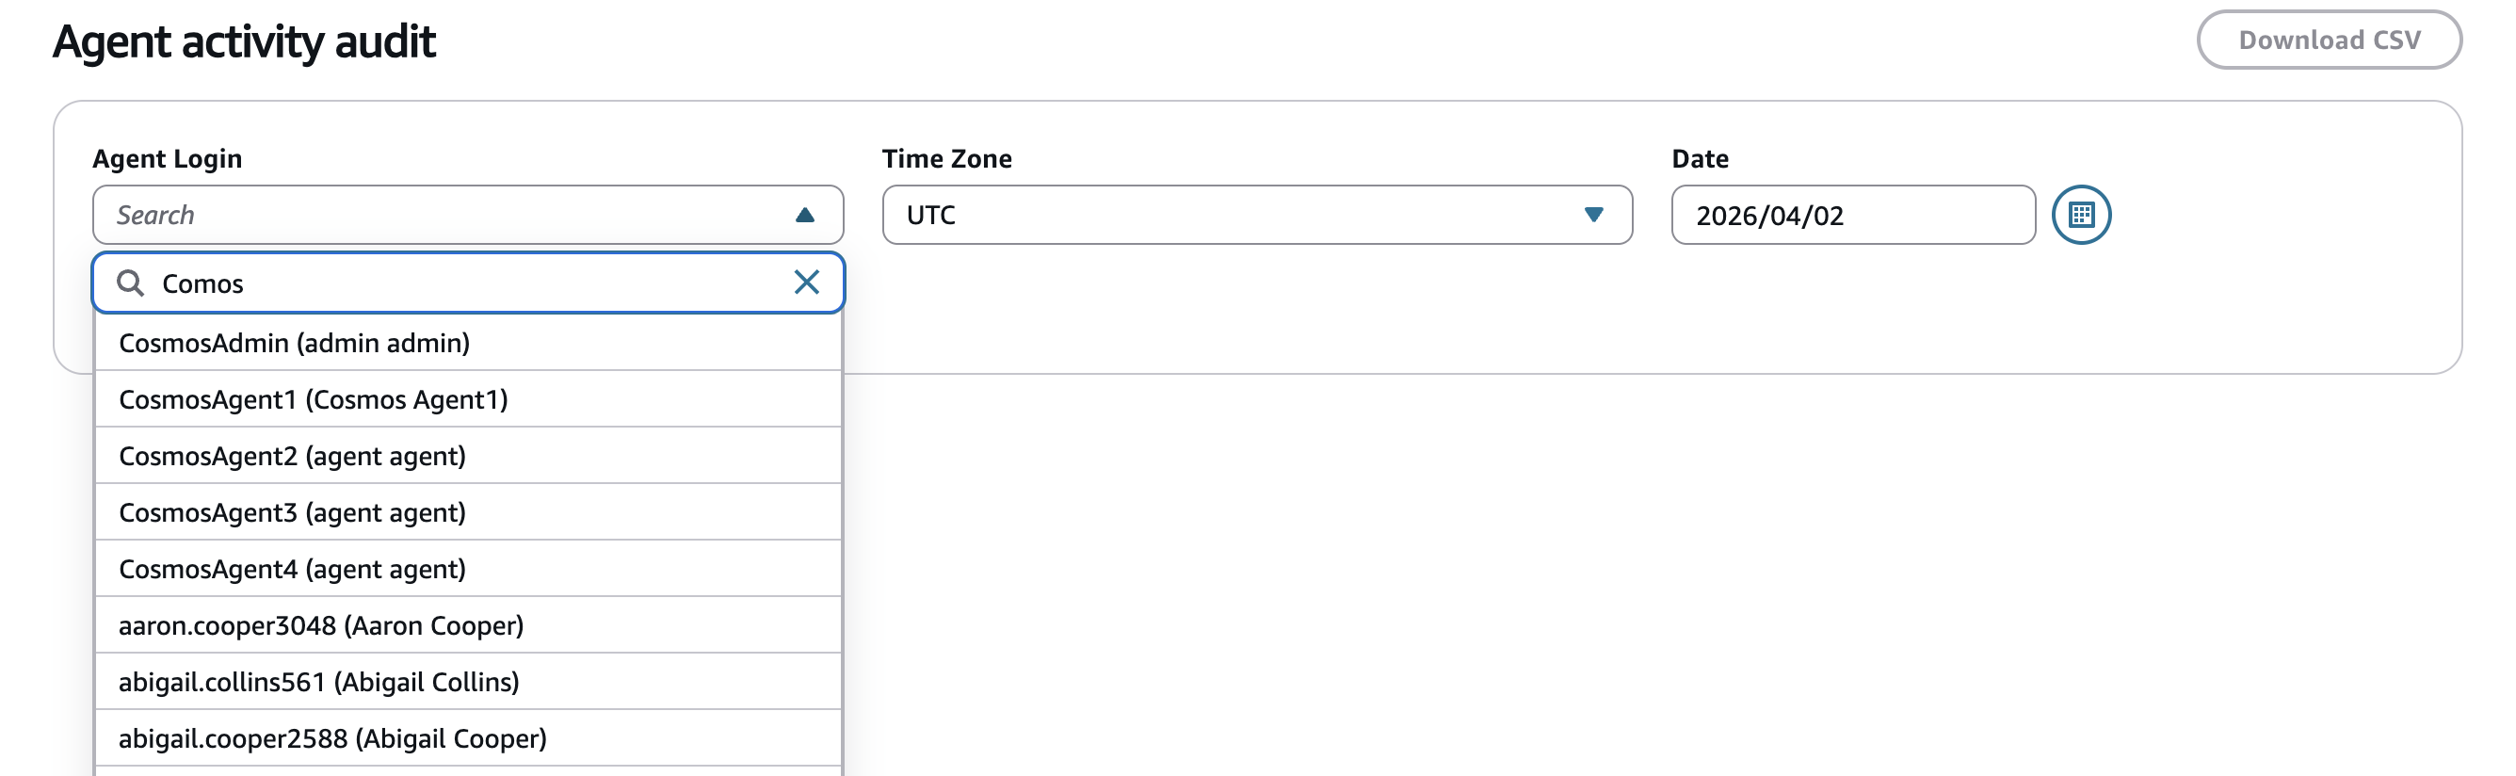Choose CosmosAgent1 in the results list

click(x=313, y=398)
